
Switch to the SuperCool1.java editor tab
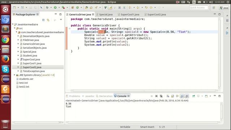[128, 14]
